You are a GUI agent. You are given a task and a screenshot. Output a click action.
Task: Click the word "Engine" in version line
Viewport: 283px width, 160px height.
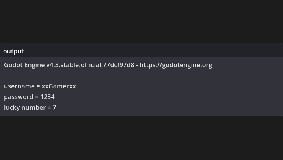(x=34, y=65)
